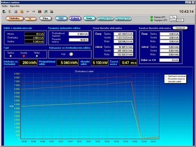Click the back arrow navigation icon
This screenshot has width=196, height=147.
(28, 12)
